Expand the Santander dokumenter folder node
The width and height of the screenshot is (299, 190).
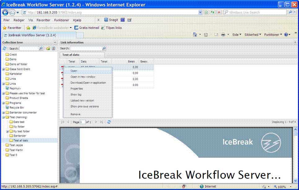[3, 113]
